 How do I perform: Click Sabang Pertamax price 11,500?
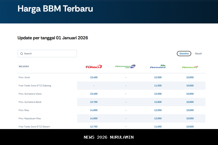pos(158,86)
